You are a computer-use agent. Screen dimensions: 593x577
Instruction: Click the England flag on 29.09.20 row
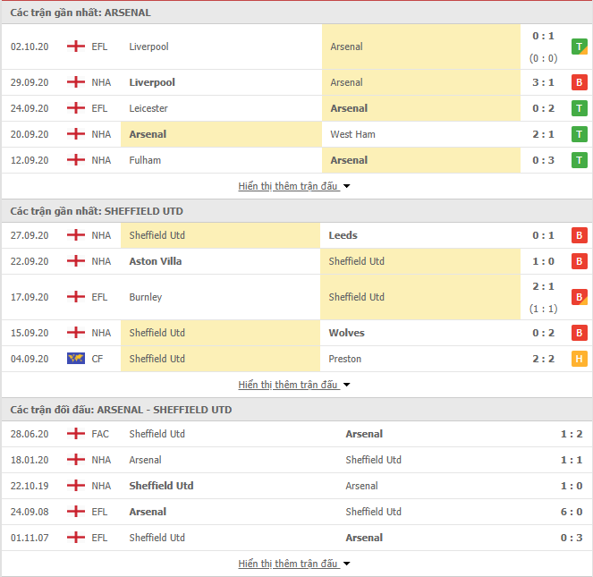(76, 81)
